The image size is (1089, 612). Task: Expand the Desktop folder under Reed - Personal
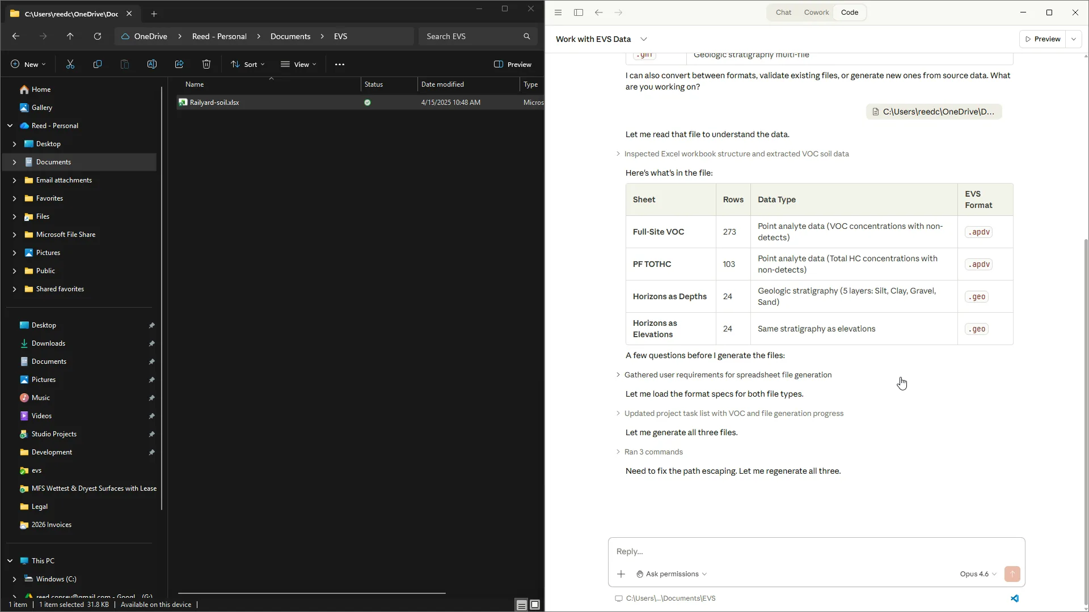click(x=14, y=144)
